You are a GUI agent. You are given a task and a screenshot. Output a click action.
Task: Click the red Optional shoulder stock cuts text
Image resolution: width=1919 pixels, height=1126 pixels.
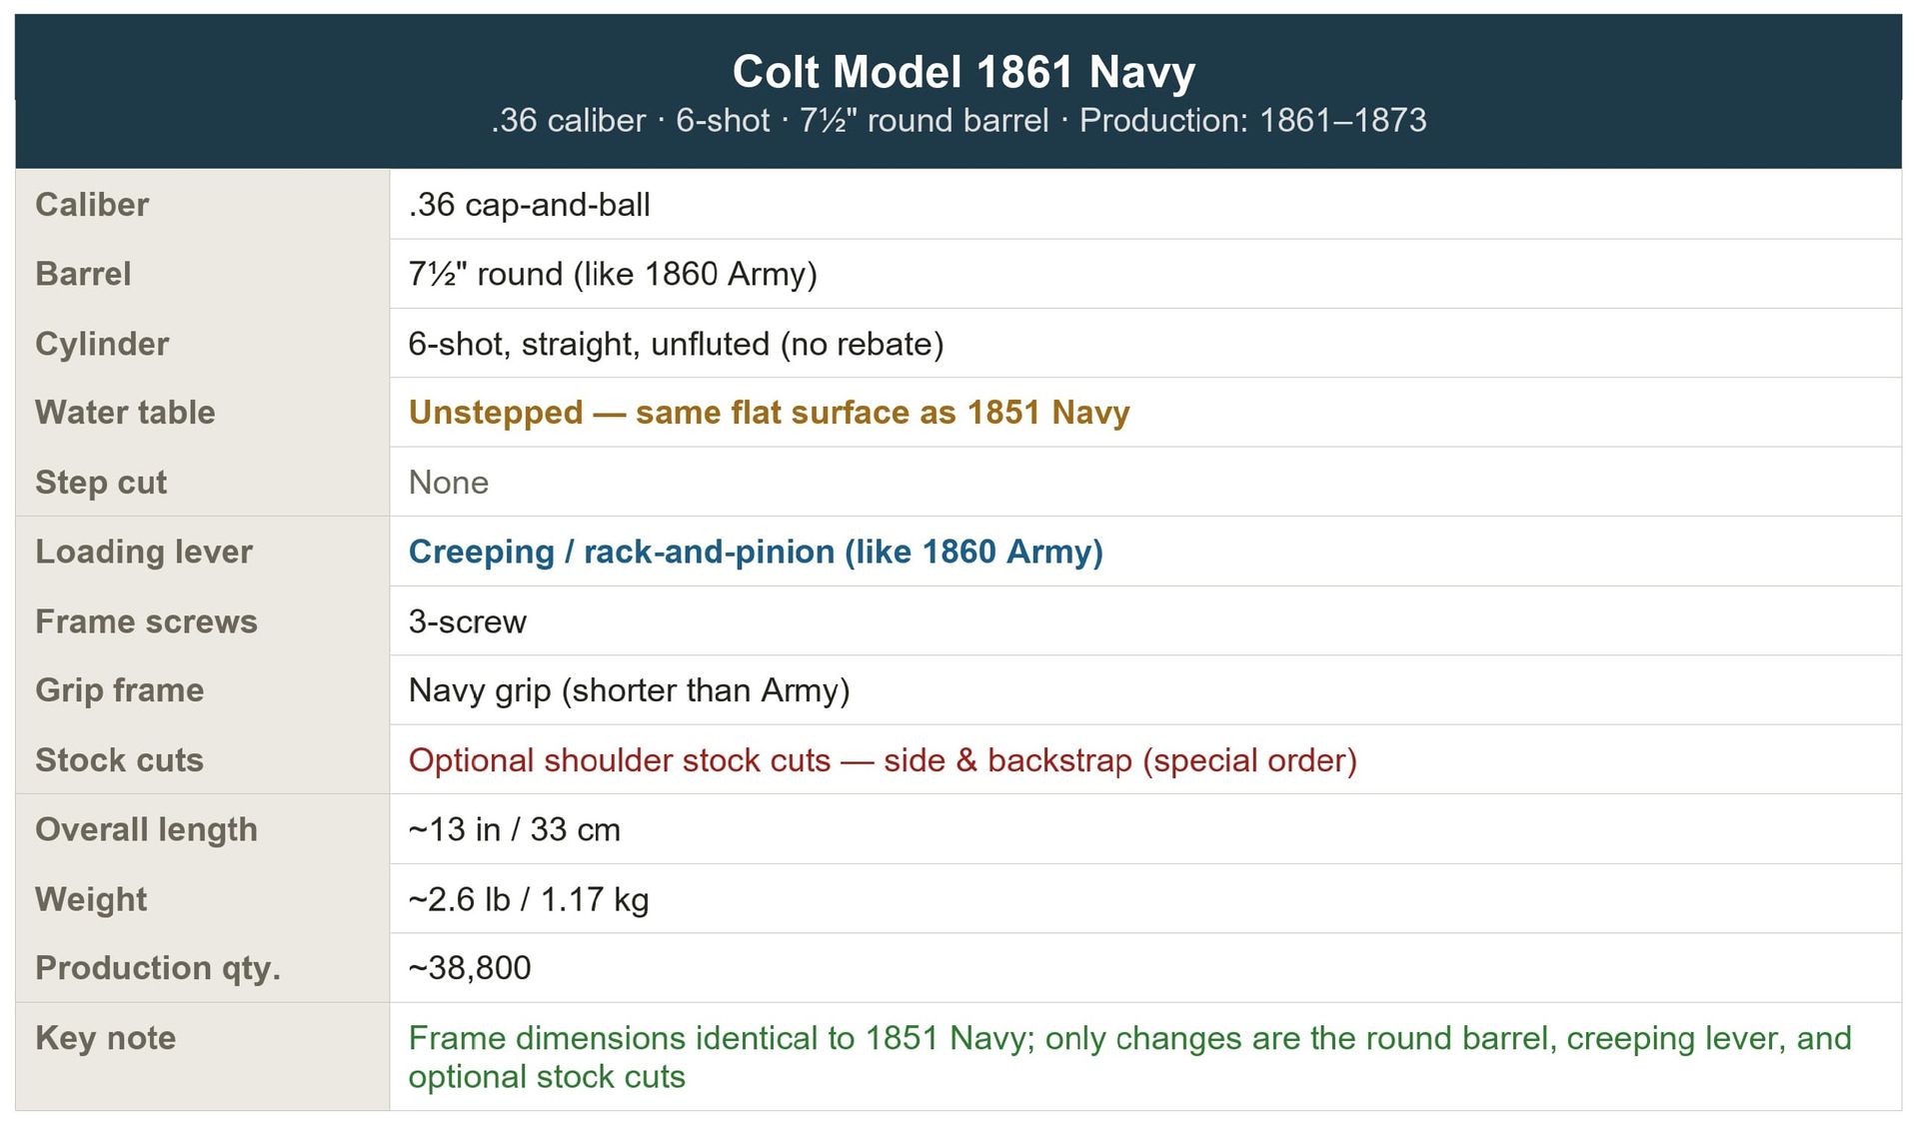pyautogui.click(x=883, y=760)
